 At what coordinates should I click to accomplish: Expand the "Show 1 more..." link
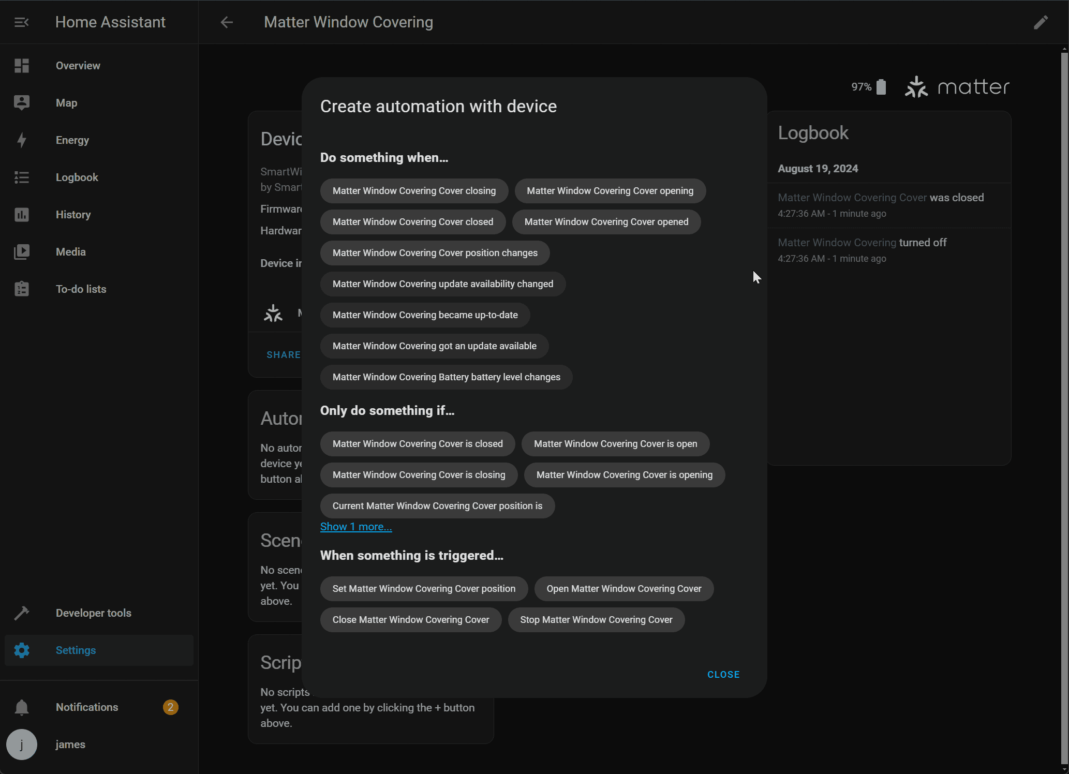356,527
